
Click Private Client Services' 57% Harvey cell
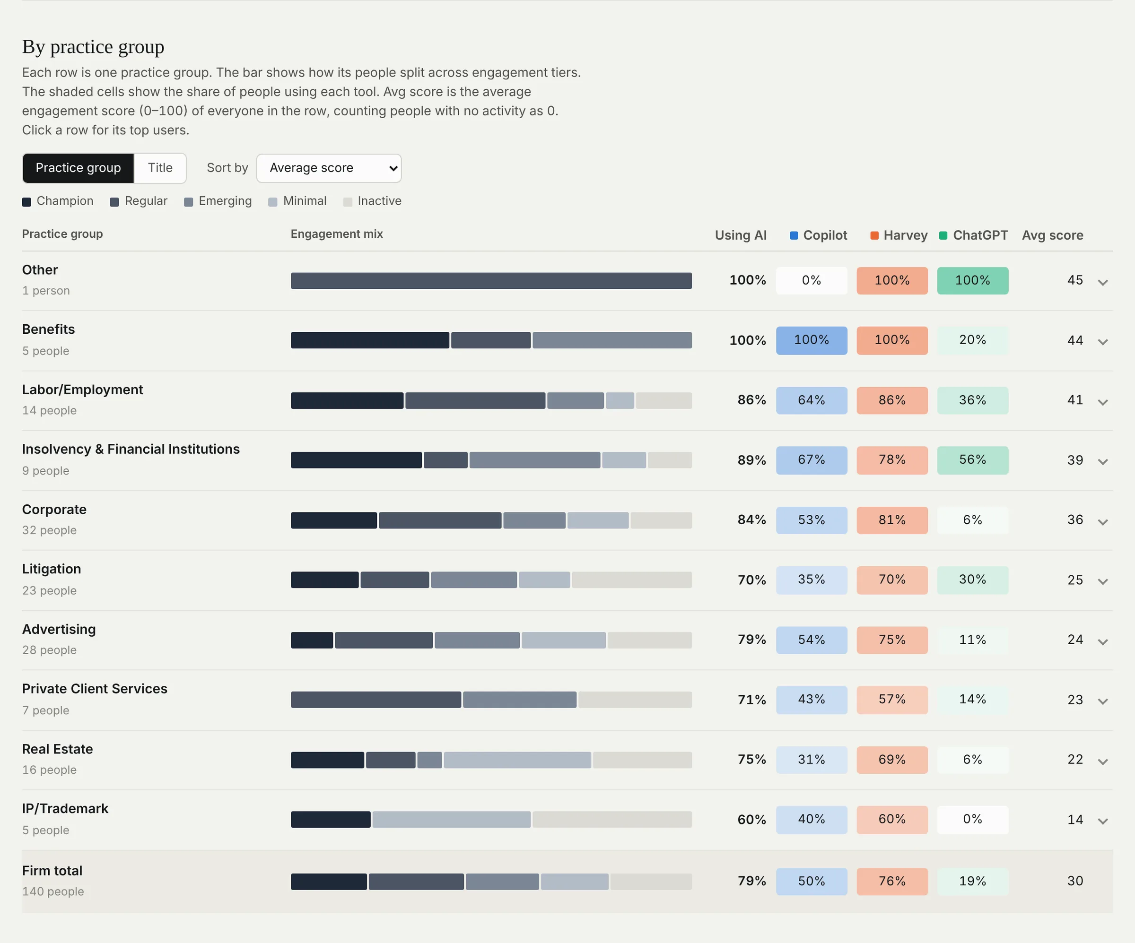(x=892, y=700)
